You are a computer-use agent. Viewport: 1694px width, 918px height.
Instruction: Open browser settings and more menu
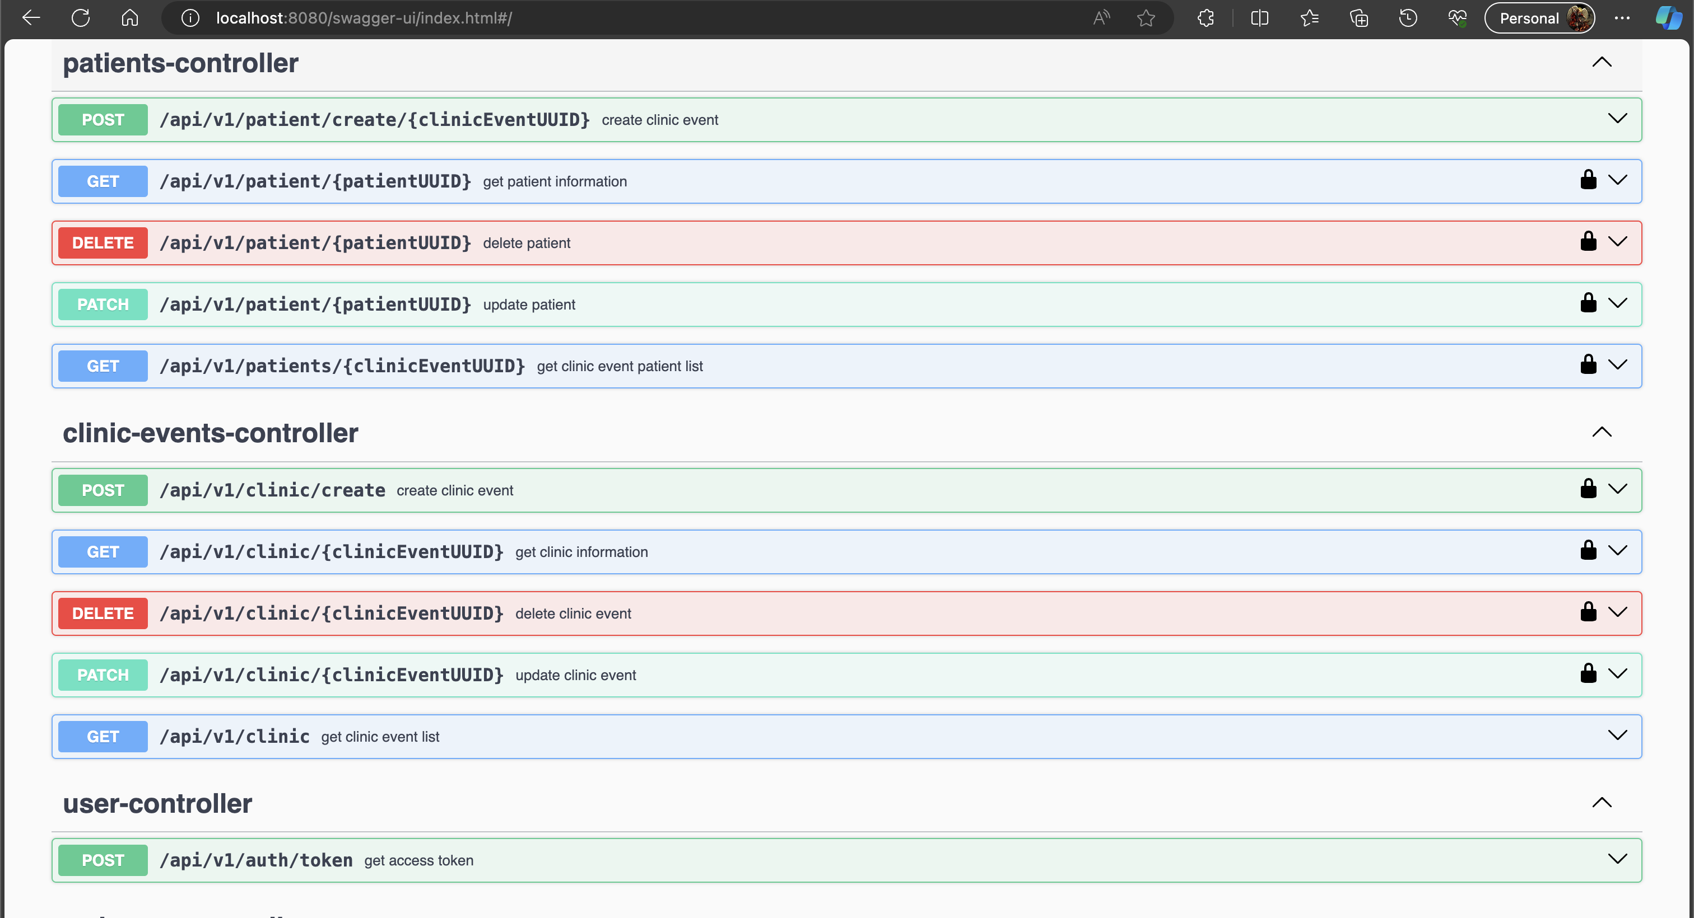click(1622, 18)
